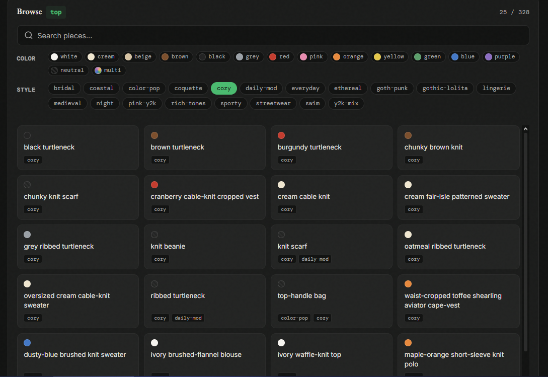This screenshot has height=377, width=548.
Task: Click the 25 / 328 result count
Action: click(514, 12)
